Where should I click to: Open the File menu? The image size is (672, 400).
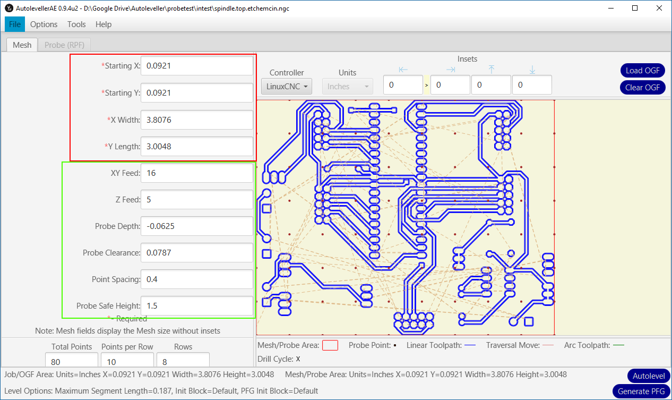coord(15,24)
